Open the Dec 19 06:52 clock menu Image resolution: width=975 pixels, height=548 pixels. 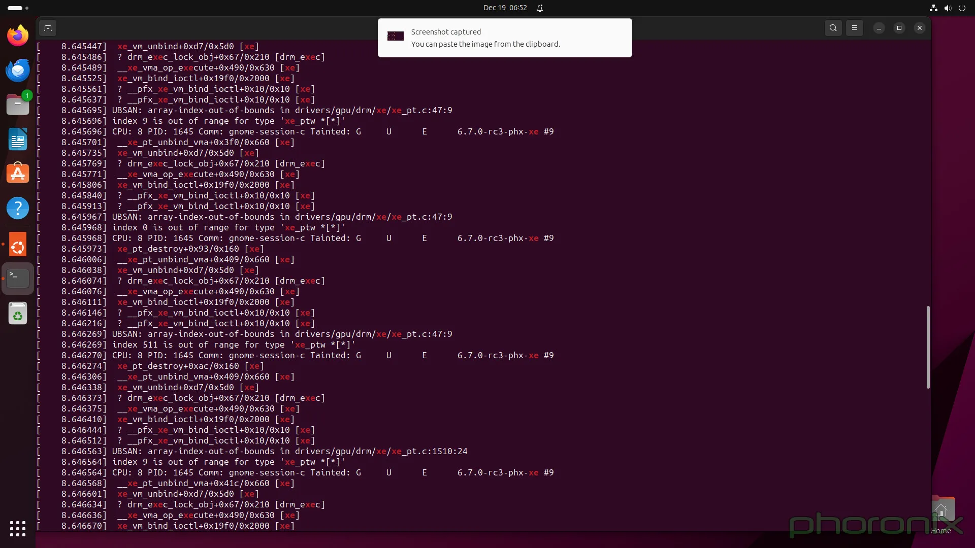tap(505, 8)
